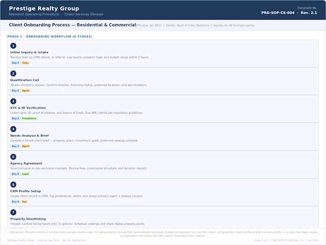Select the Client Services Division header item
This screenshot has width=326, height=245.
coord(83,14)
